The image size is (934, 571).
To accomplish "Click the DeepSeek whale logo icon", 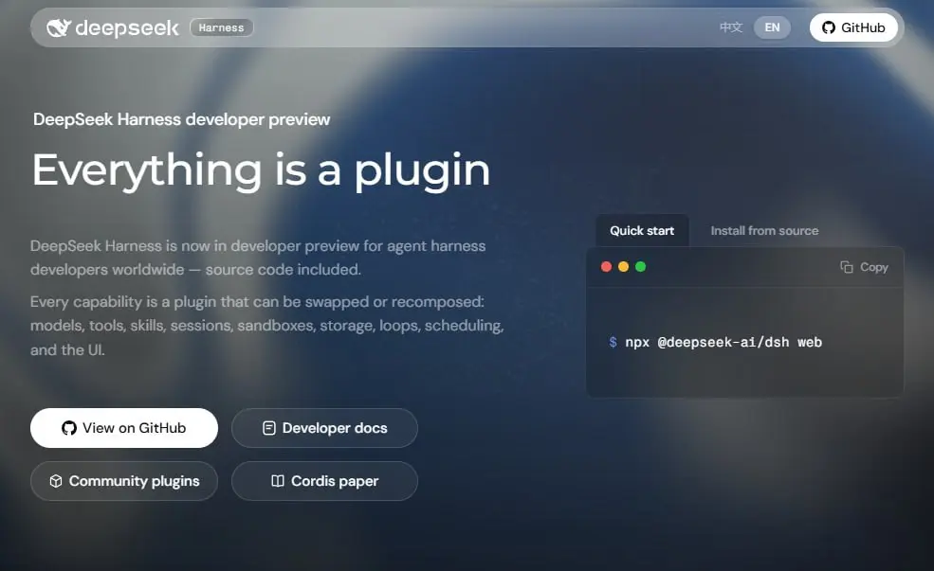I will 59,27.
